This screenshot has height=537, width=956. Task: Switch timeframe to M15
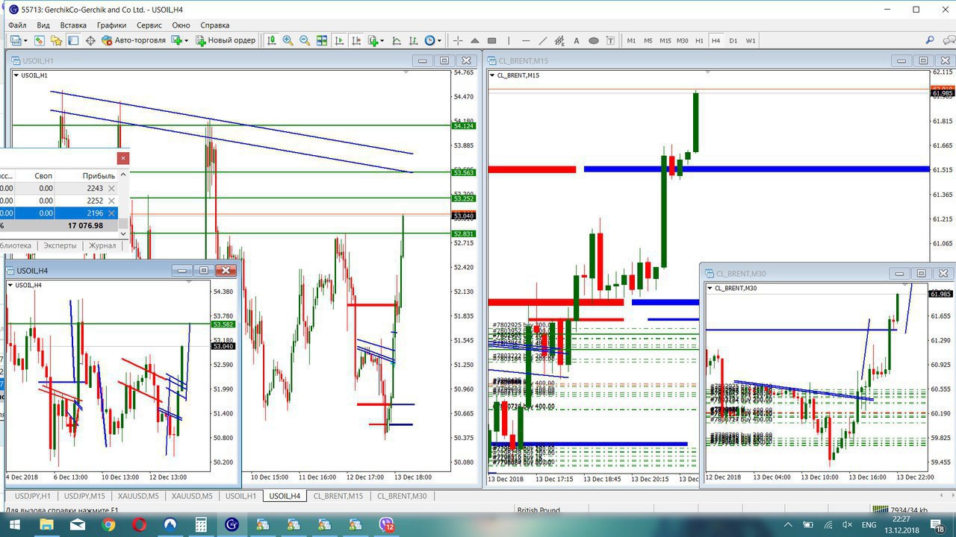click(x=665, y=40)
